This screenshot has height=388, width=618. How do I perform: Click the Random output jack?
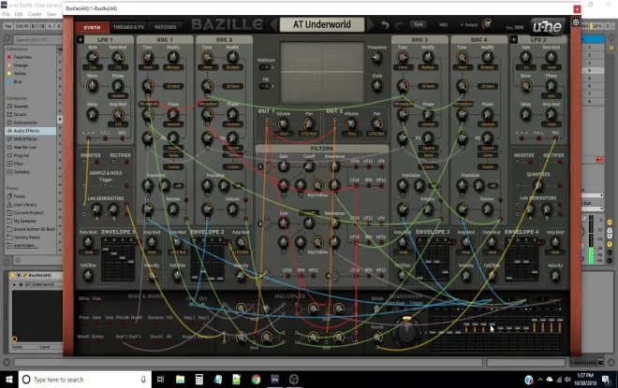(x=156, y=323)
